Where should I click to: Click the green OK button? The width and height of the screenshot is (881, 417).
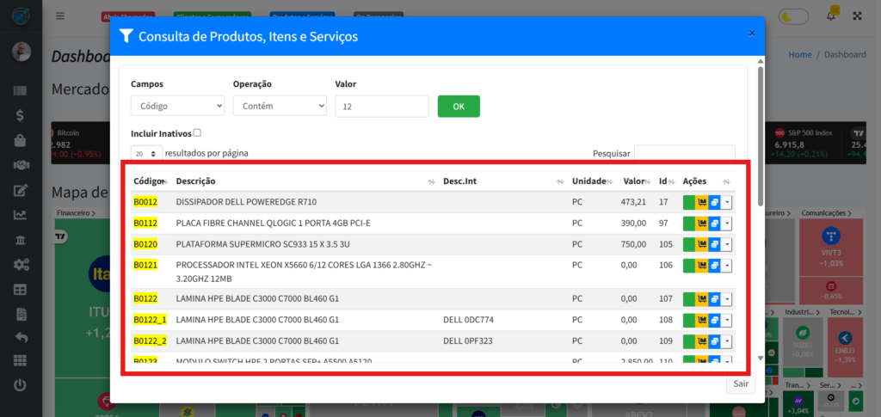click(459, 106)
